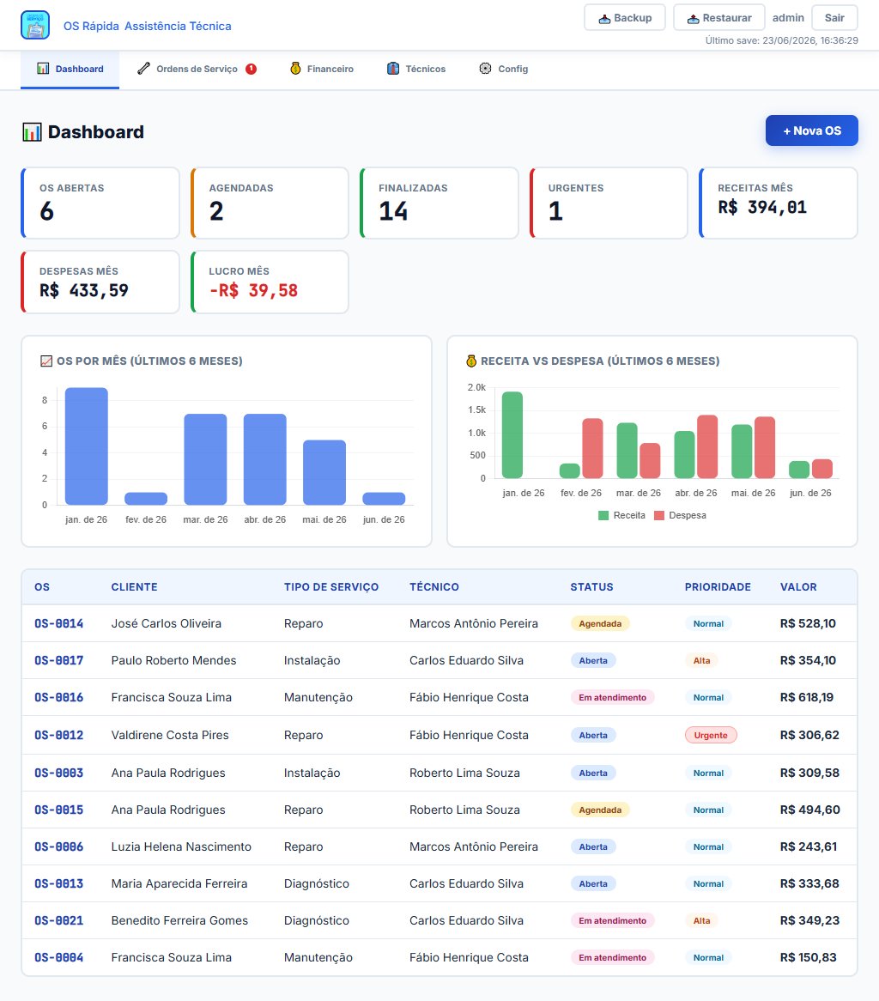
Task: Open the Financeiro tab
Action: (322, 69)
